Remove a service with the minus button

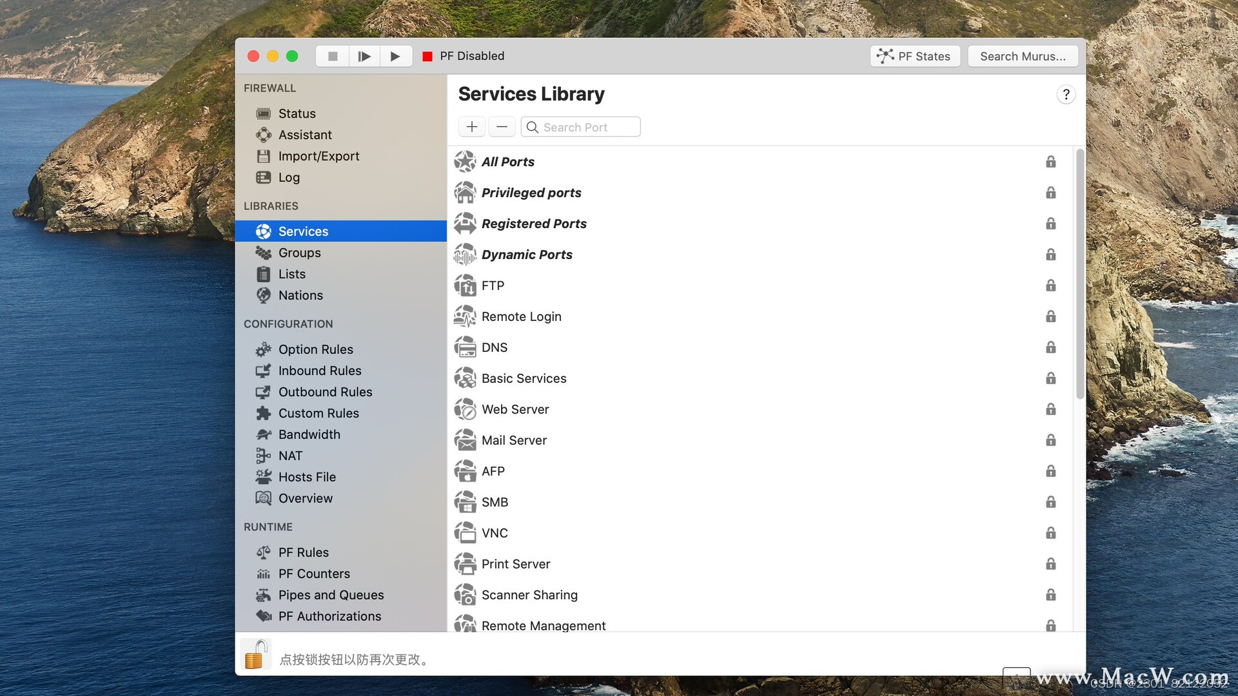(502, 126)
